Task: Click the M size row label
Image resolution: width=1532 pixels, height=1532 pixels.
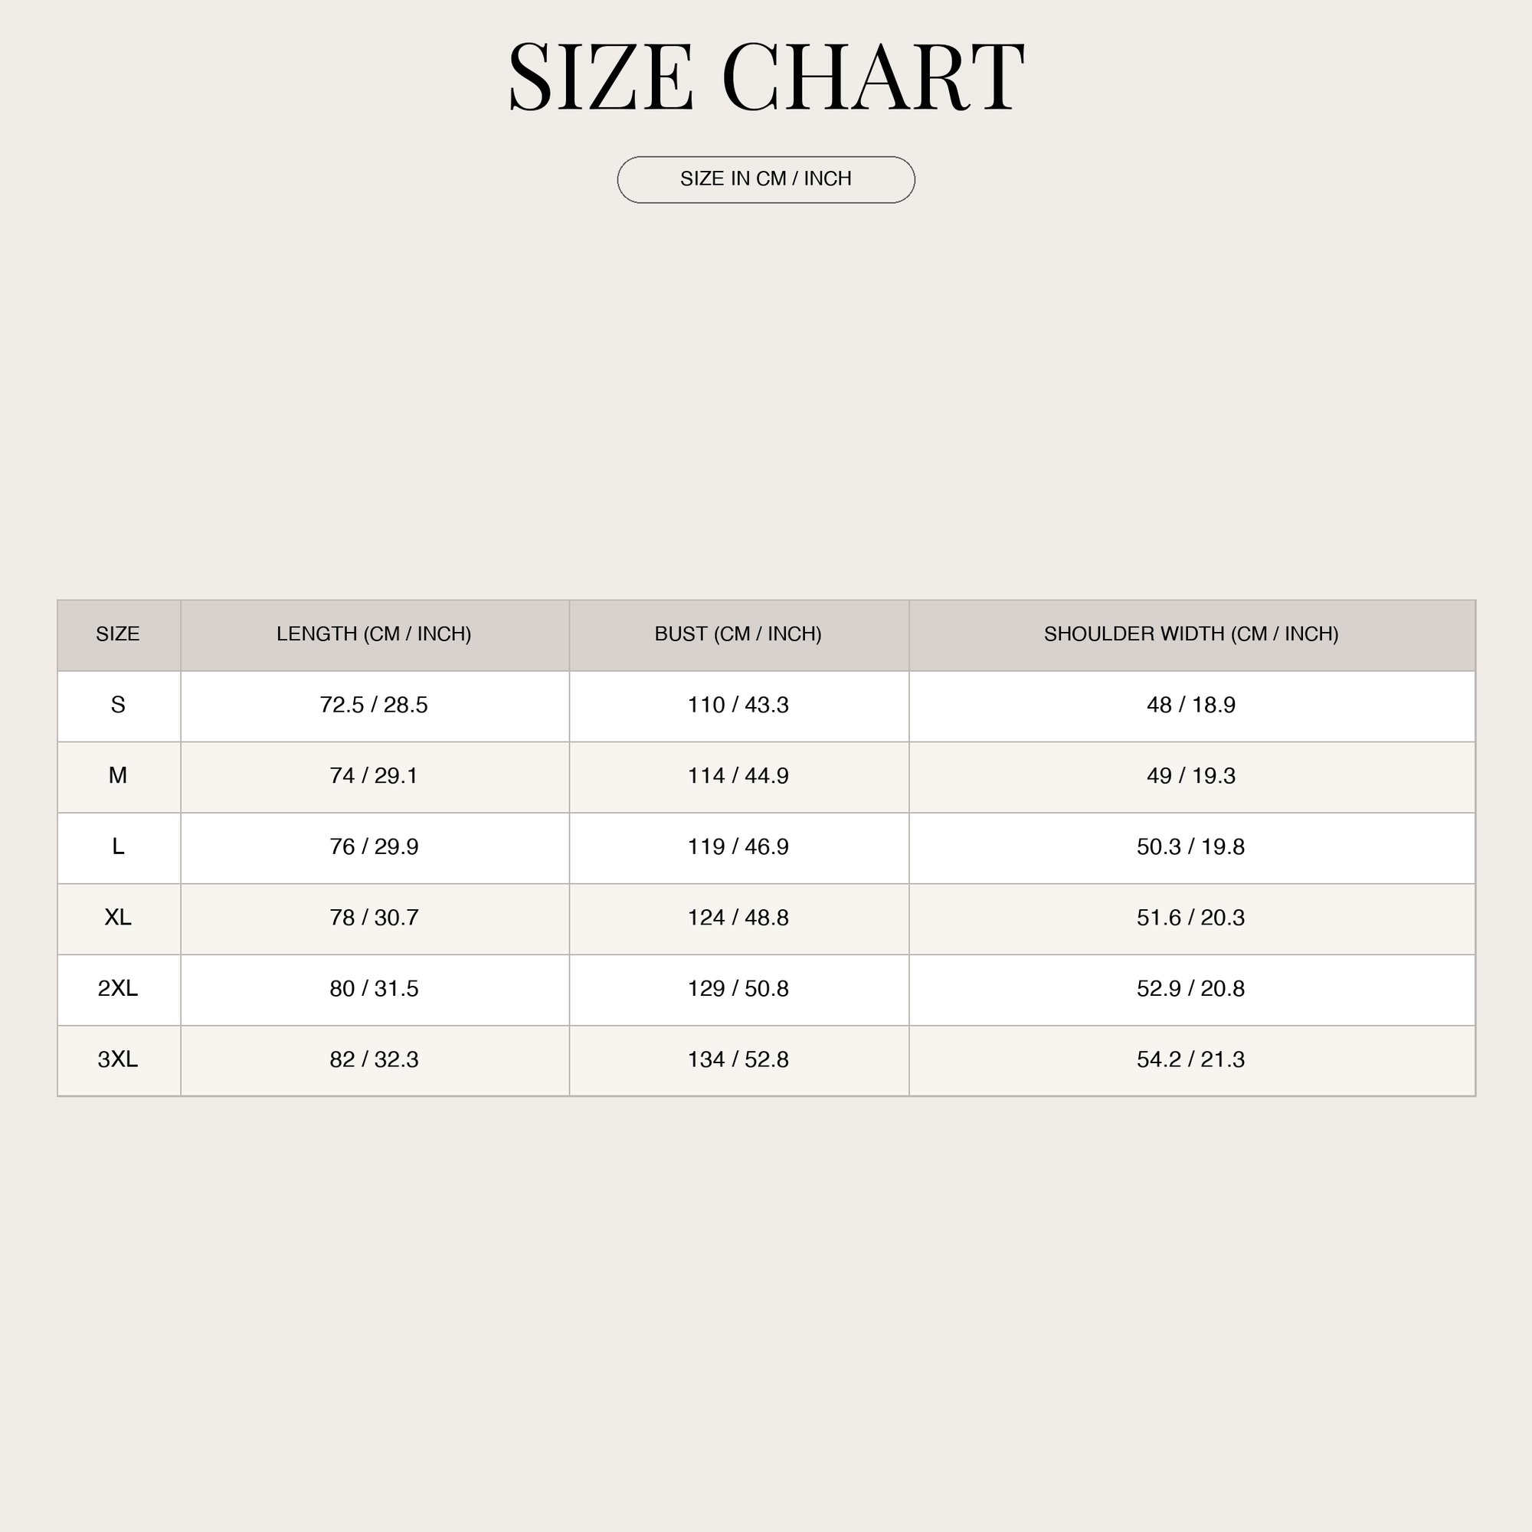Action: point(118,774)
